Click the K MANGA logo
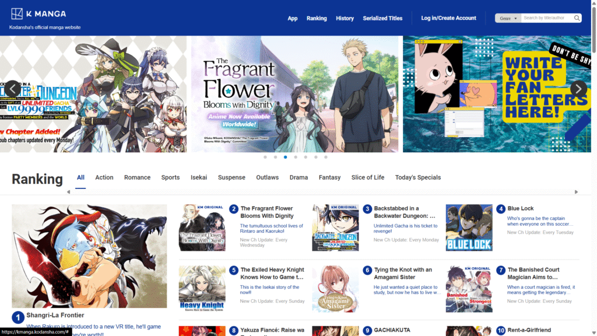Screen dimensions: 597x336 point(38,14)
